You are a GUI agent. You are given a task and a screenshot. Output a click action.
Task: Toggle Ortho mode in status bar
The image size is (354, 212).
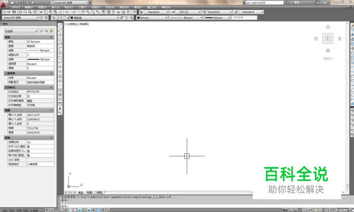[x=61, y=210]
